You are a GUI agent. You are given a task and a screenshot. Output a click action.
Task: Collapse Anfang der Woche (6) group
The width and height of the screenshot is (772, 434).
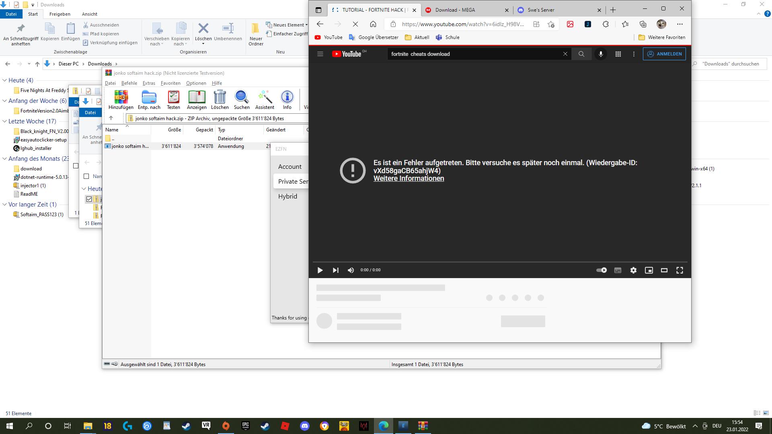(5, 101)
